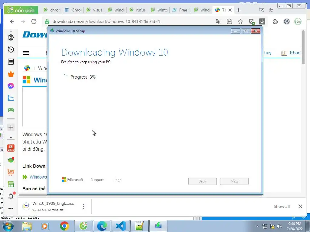Click the Back button in setup
The image size is (310, 232).
point(203,181)
